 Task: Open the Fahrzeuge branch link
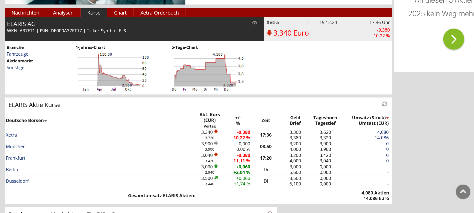[17, 54]
